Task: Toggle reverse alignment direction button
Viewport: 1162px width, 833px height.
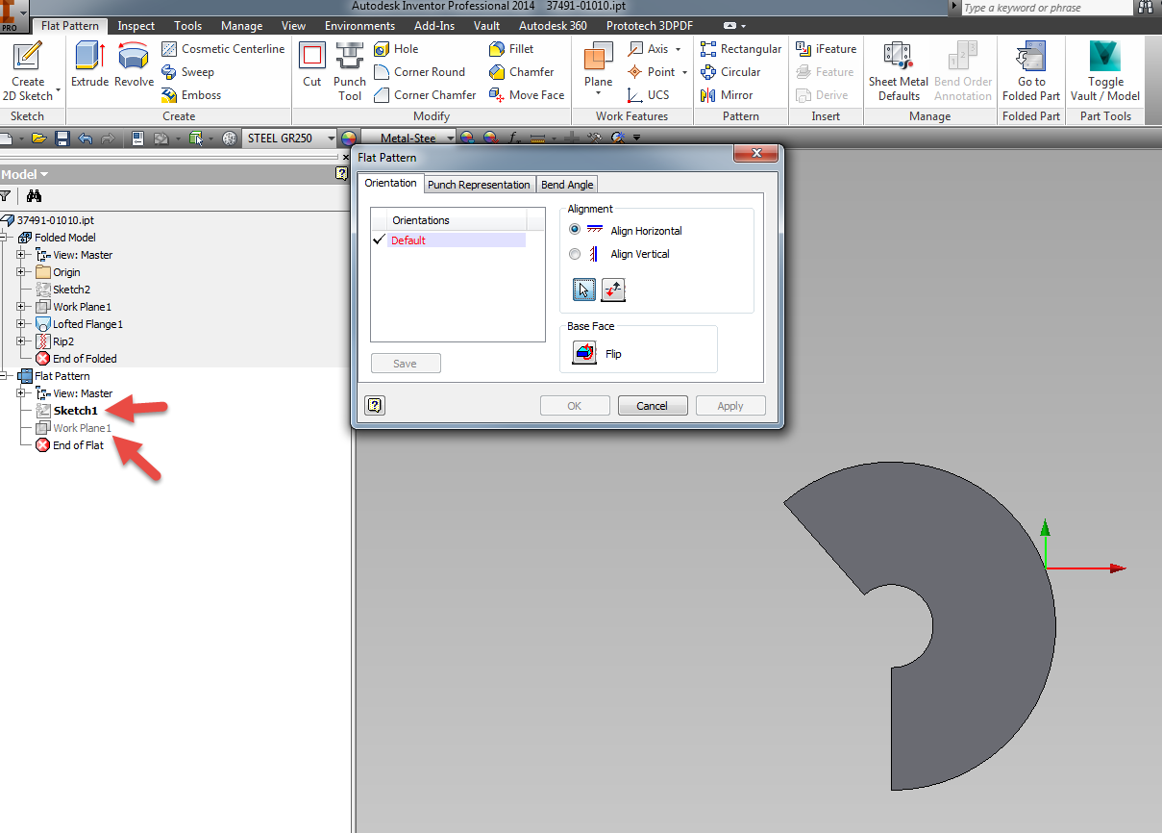Action: pyautogui.click(x=614, y=290)
